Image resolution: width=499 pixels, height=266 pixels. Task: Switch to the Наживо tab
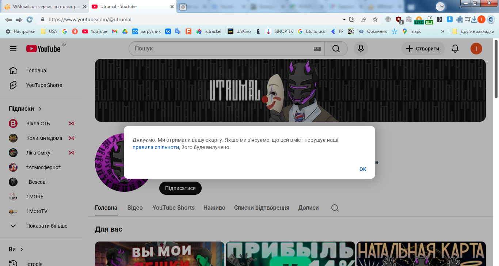pyautogui.click(x=214, y=208)
